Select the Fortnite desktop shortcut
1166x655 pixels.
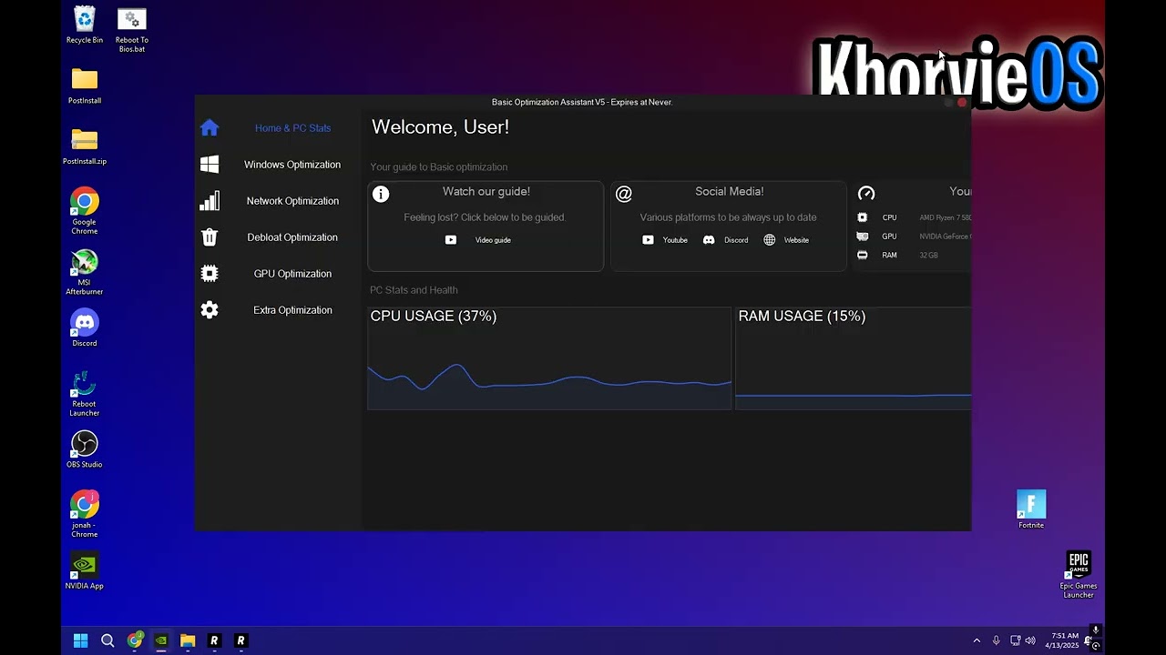tap(1031, 509)
